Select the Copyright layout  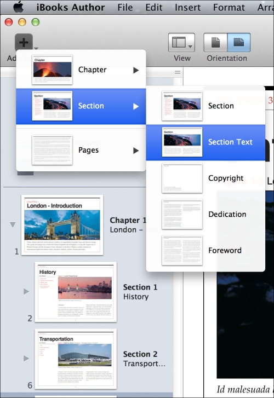pyautogui.click(x=206, y=178)
